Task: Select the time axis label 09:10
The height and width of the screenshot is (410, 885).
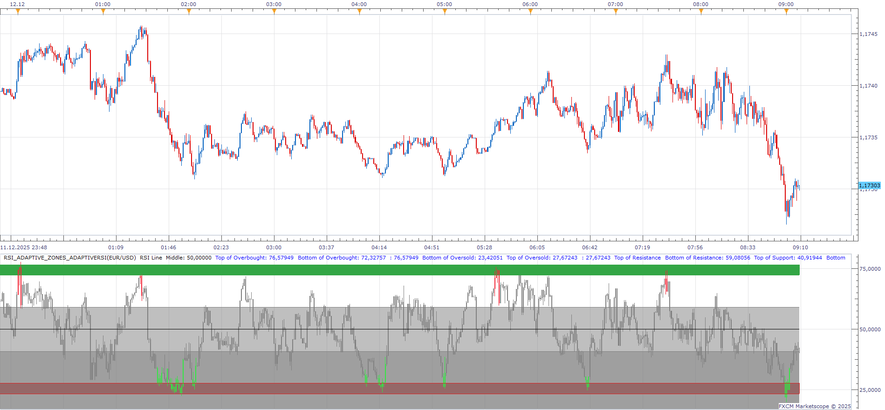Action: (x=801, y=247)
